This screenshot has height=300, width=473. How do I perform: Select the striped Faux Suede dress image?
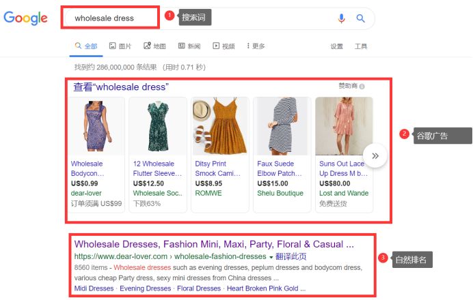tap(282, 126)
